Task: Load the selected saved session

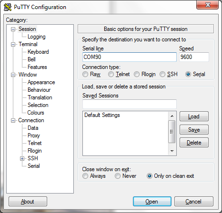Action: click(194, 116)
